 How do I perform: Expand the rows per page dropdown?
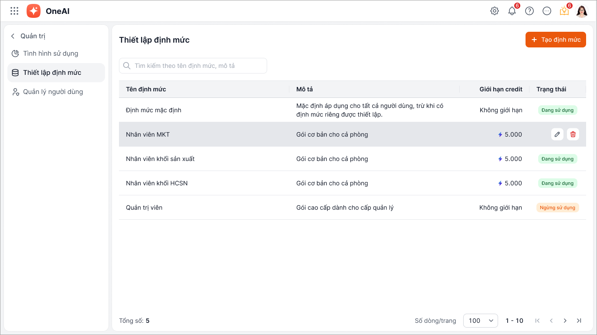480,321
